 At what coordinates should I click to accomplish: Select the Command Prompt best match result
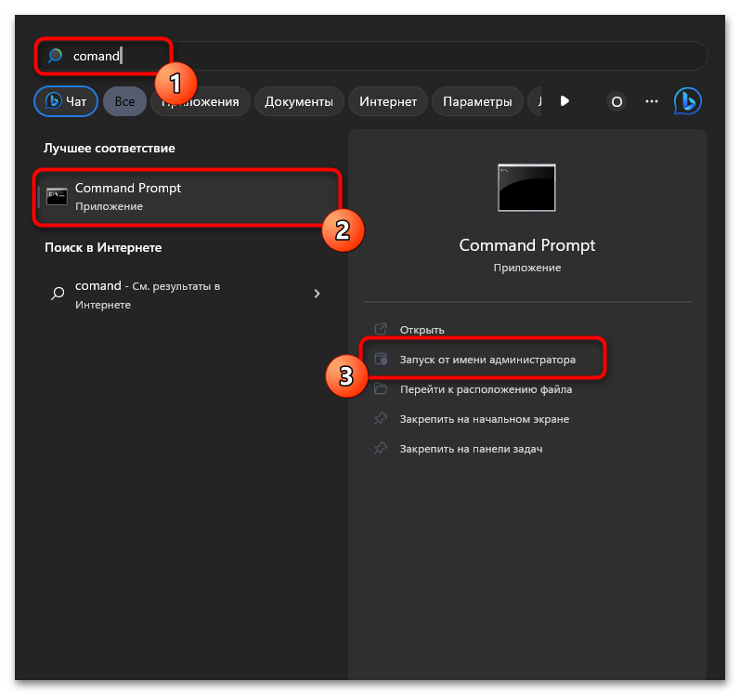point(188,196)
